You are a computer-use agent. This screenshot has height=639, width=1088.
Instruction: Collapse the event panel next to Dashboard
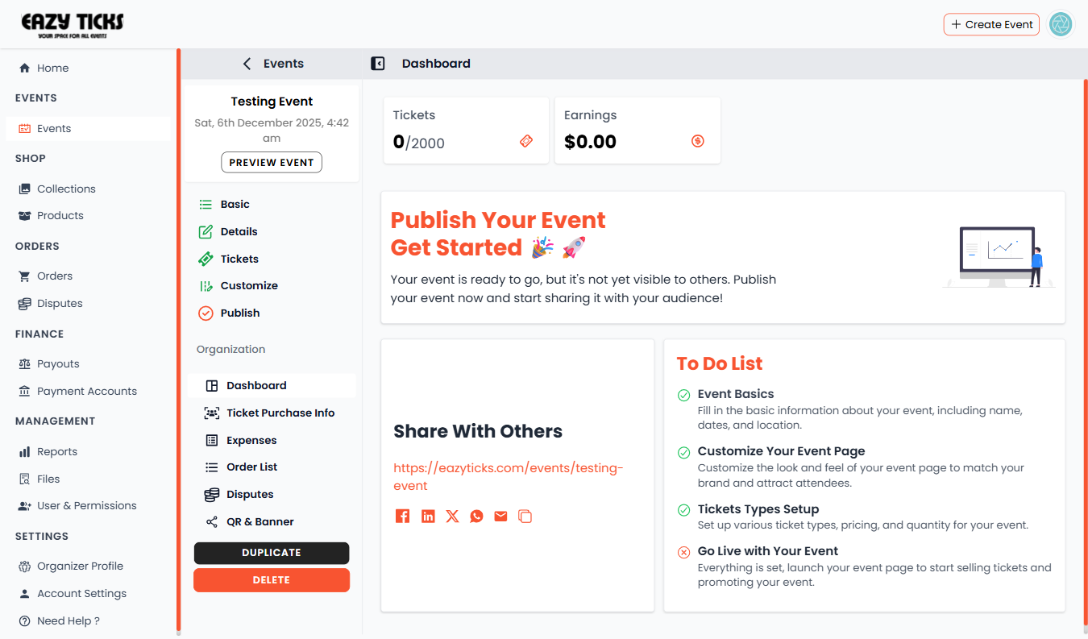[x=377, y=63]
